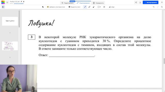Choose Выделить текст tool
The image size is (165, 92).
click(x=75, y=7)
